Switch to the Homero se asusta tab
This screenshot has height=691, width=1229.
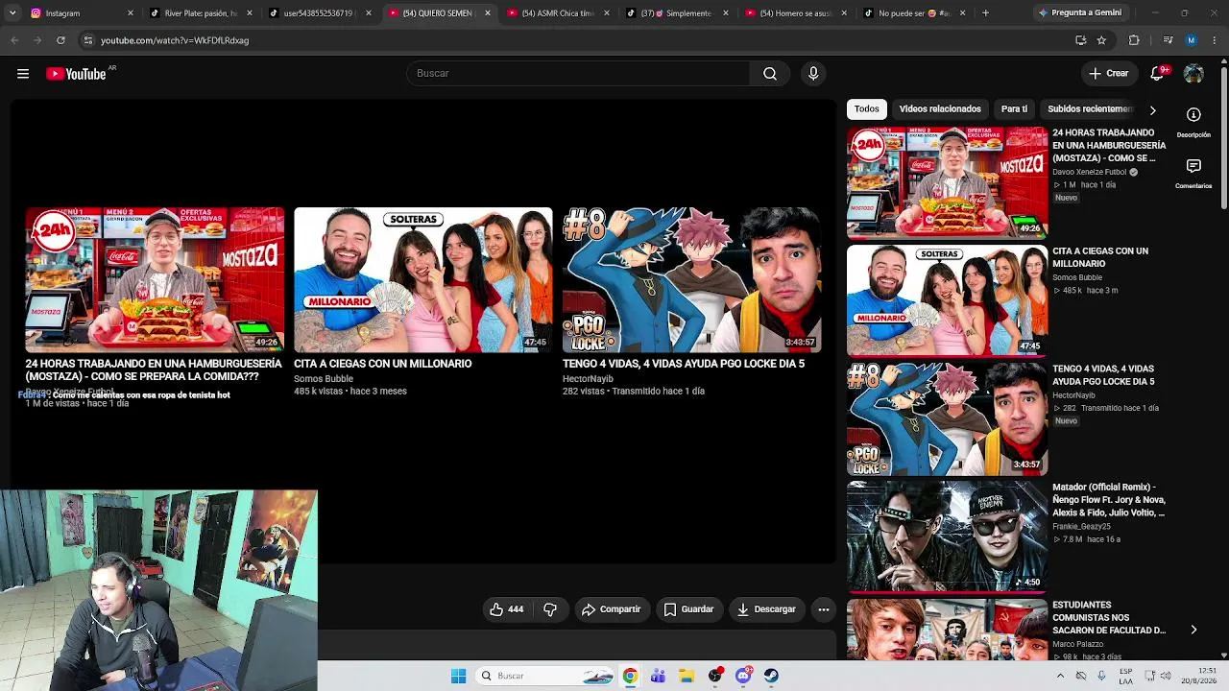(x=797, y=13)
